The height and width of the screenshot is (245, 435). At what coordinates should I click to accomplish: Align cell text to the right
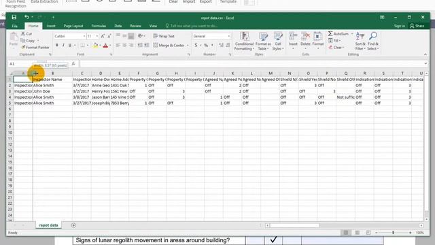[x=131, y=46]
